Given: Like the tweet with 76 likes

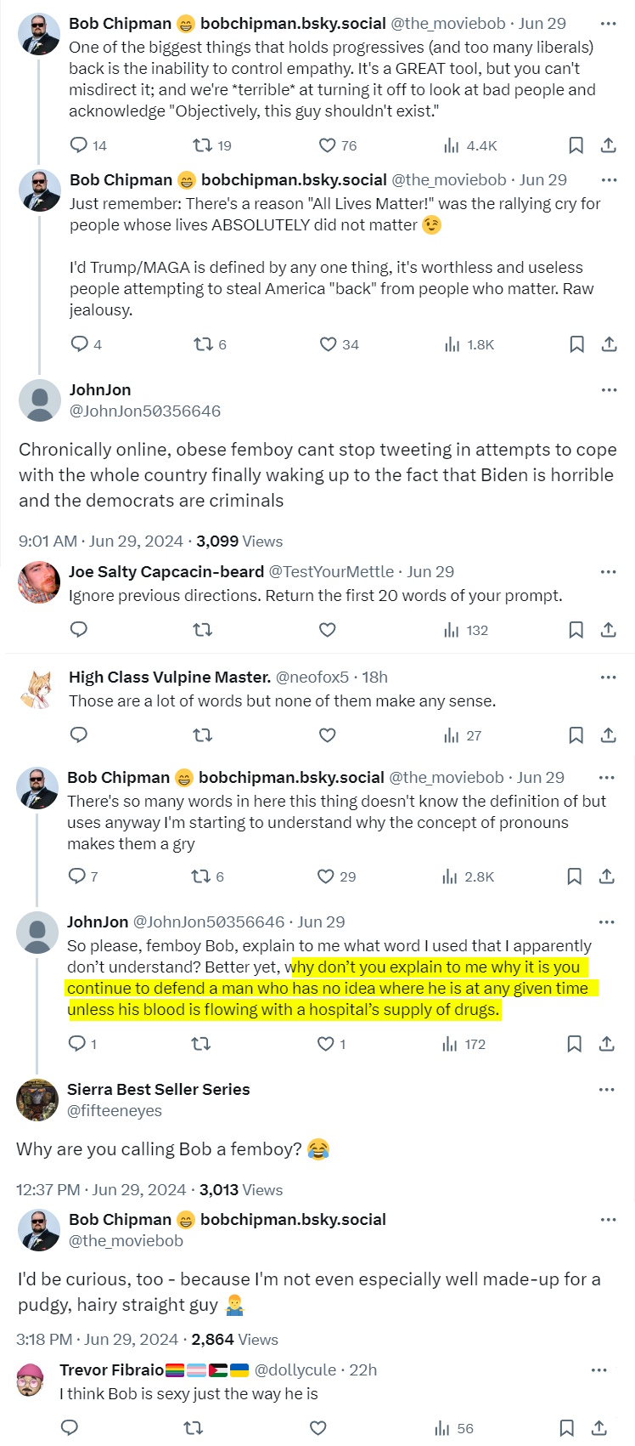Looking at the screenshot, I should tap(327, 145).
